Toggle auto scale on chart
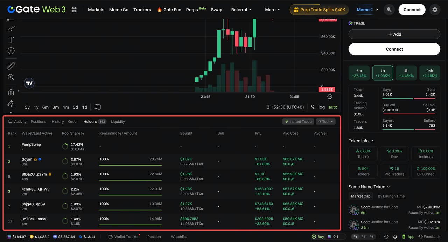The height and width of the screenshot is (242, 448). (x=333, y=107)
